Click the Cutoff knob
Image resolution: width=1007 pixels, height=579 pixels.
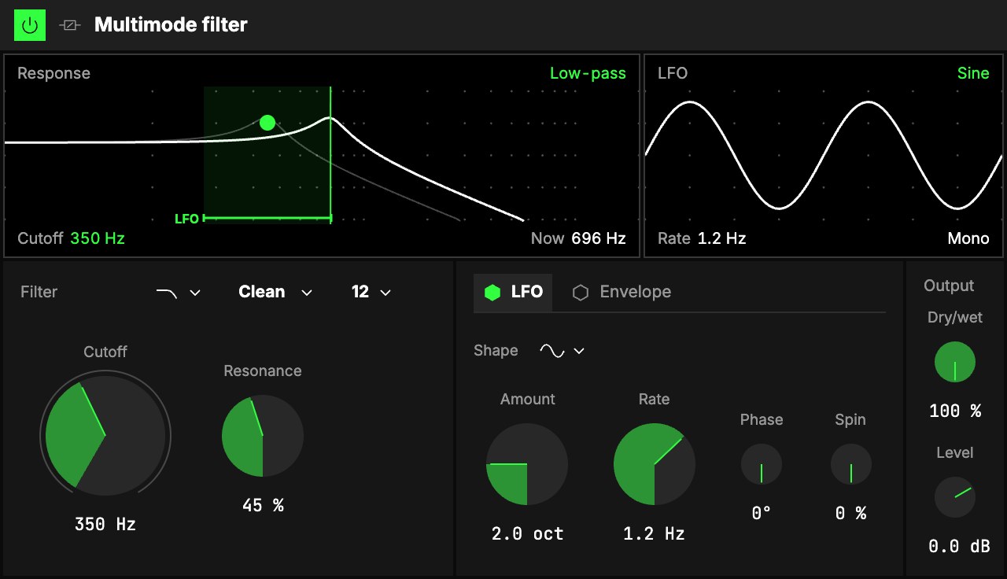coord(105,435)
